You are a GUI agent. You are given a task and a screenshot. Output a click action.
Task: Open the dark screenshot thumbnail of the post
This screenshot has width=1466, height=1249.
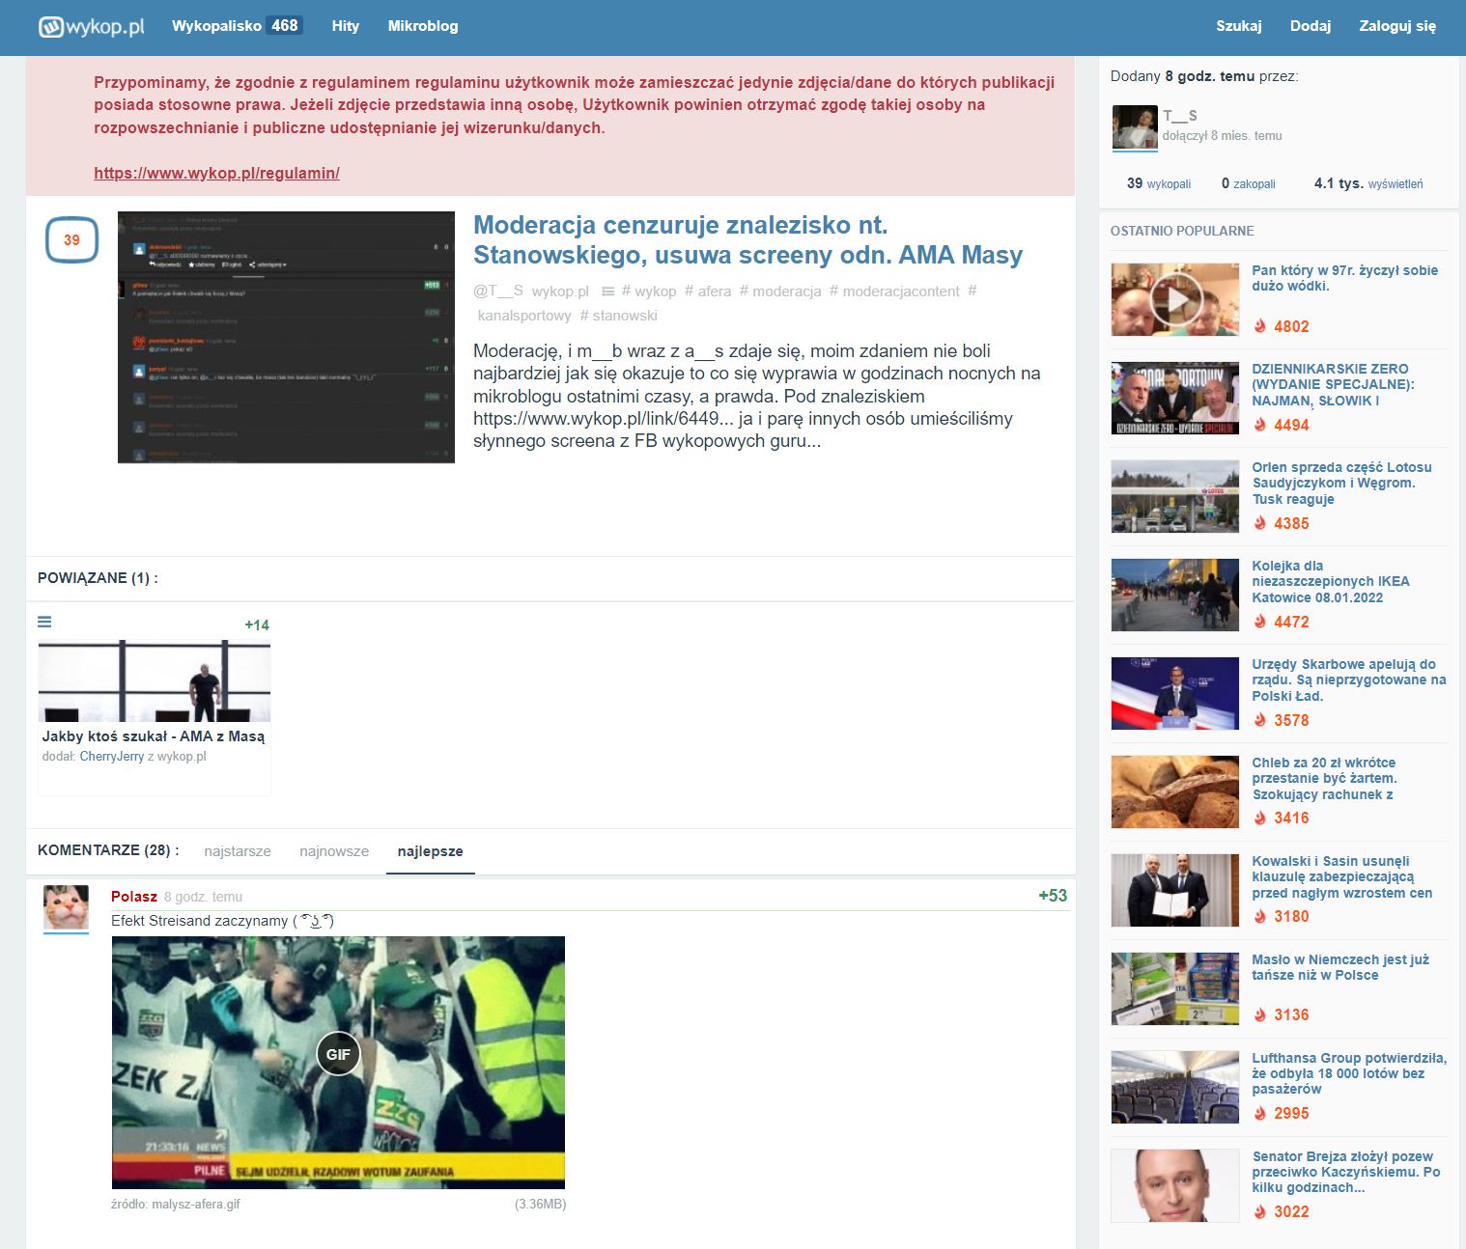tap(286, 337)
